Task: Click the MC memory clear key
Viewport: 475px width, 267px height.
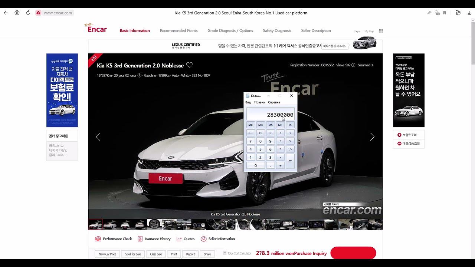Action: pos(250,125)
